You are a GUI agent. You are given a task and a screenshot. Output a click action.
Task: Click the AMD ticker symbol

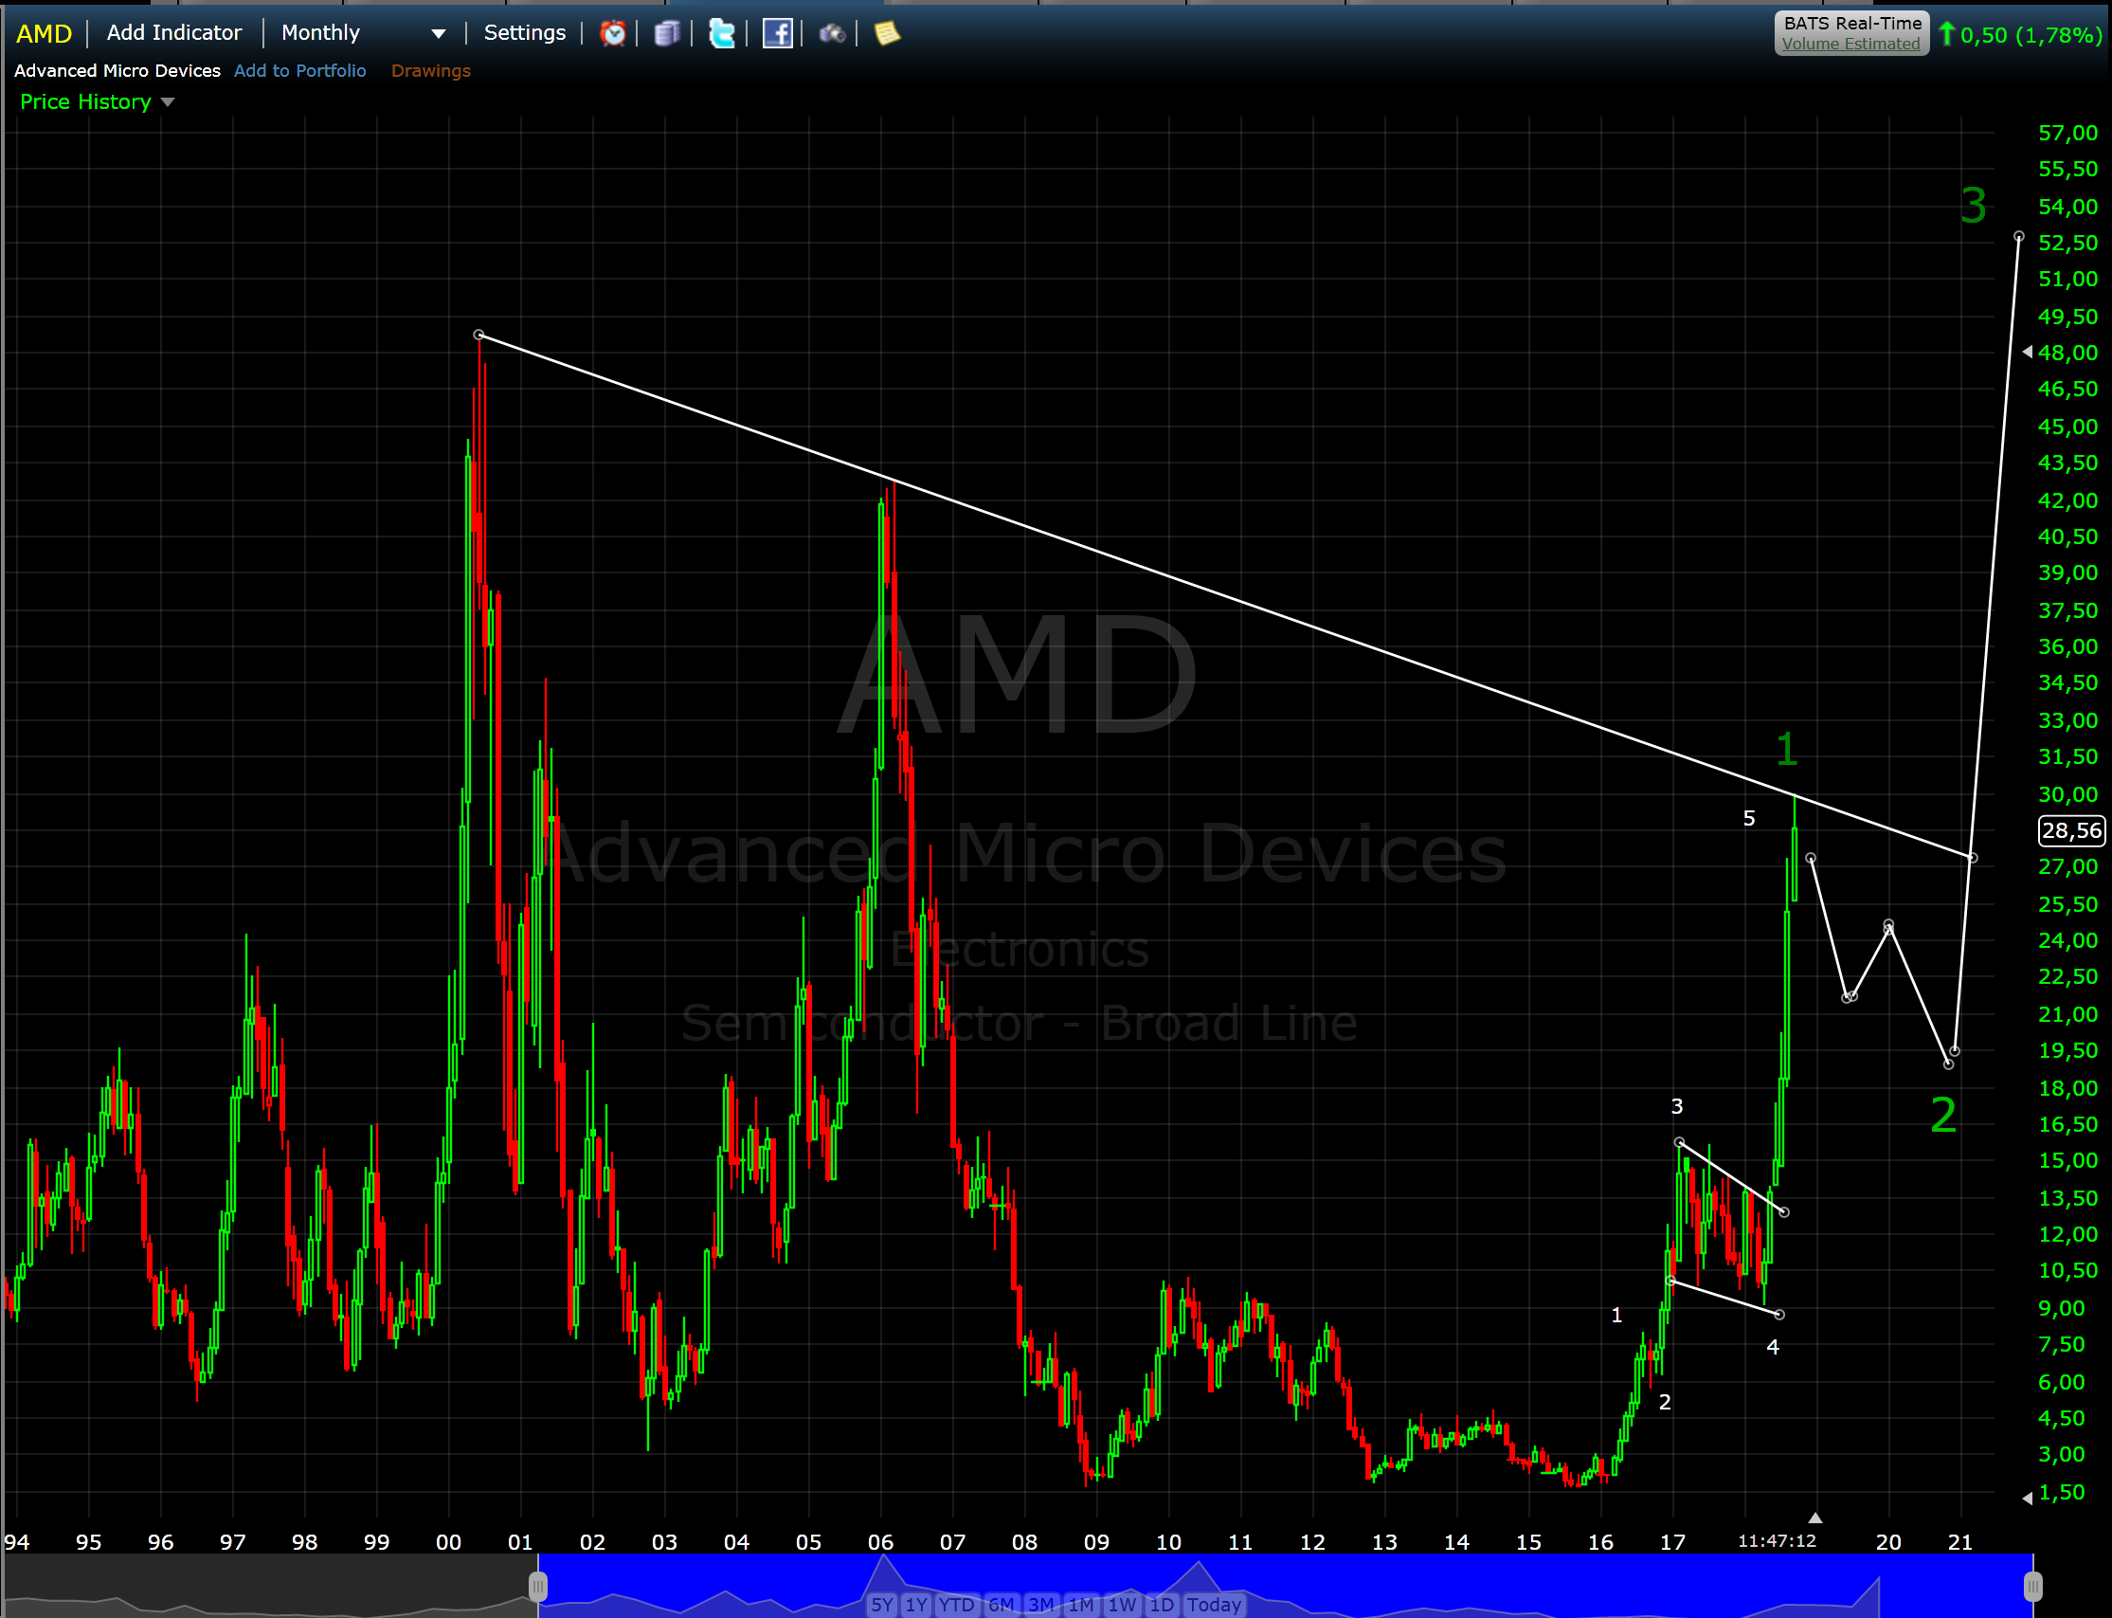45,34
